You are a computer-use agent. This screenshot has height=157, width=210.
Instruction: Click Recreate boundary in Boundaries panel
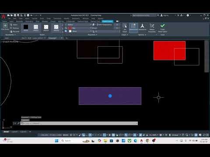tap(14, 31)
